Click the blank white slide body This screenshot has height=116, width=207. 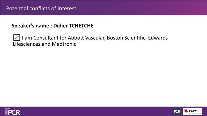tap(103, 76)
